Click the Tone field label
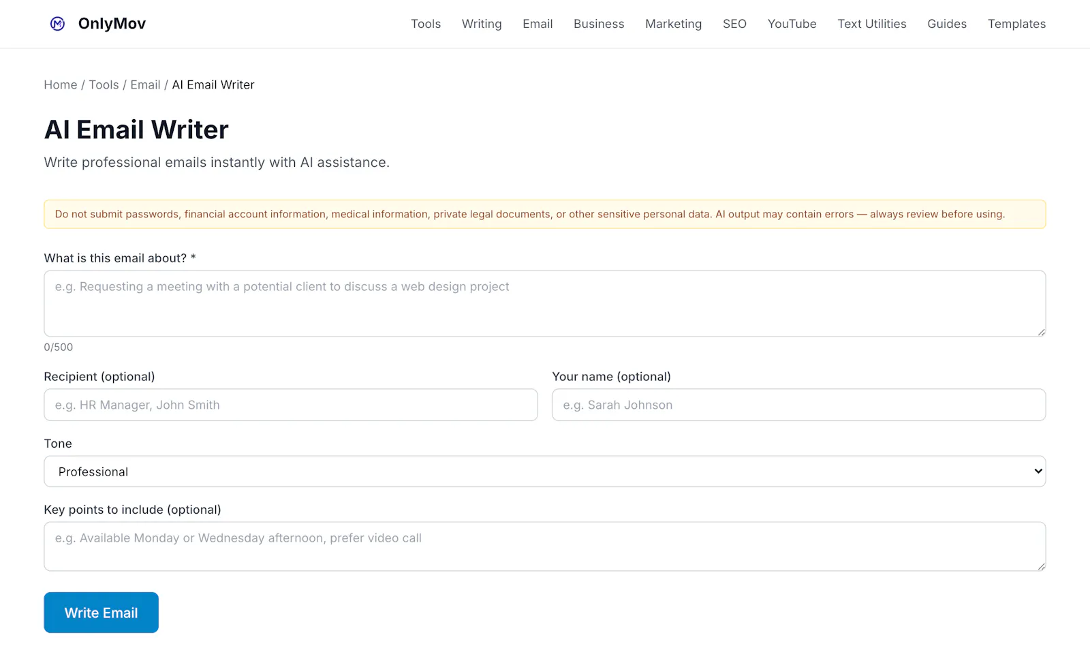Image resolution: width=1090 pixels, height=652 pixels. [x=58, y=444]
